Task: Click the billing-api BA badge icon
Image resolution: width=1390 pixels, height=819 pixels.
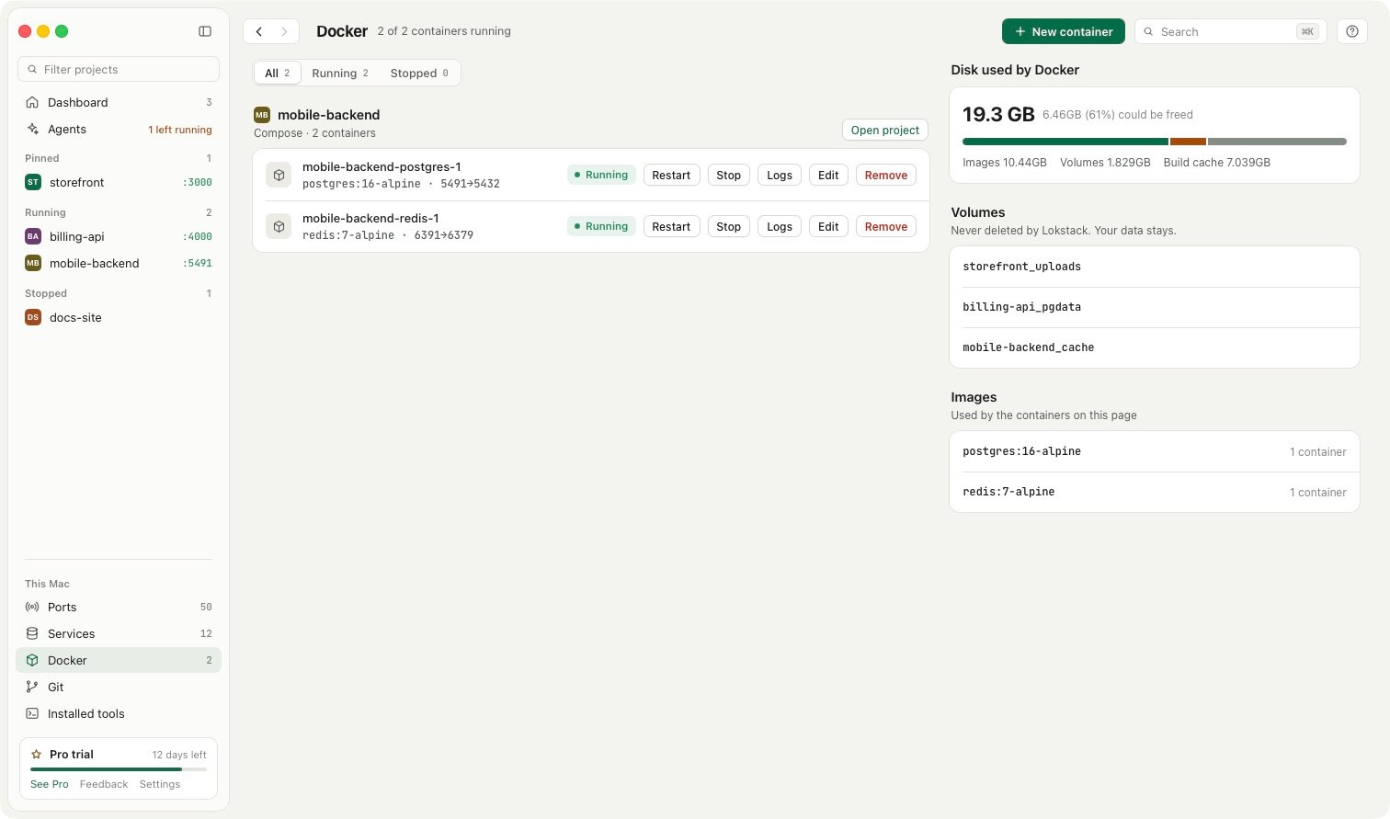Action: coord(33,236)
